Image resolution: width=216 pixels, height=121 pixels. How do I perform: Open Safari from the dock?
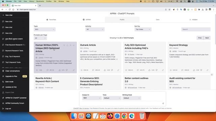coord(117,116)
